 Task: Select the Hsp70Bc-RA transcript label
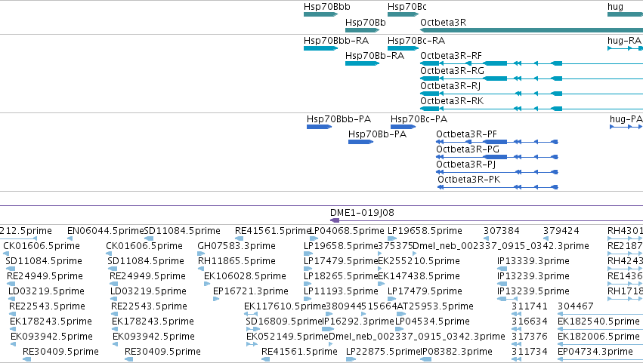click(416, 41)
